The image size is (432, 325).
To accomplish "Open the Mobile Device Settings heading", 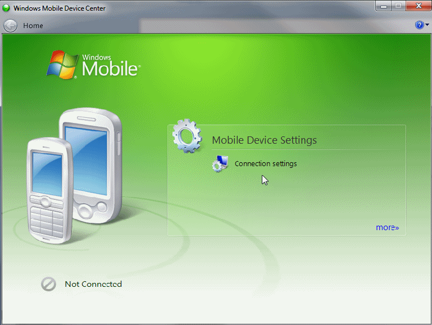I will click(264, 140).
